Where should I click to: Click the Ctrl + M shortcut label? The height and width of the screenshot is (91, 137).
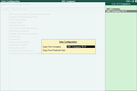coord(130,1)
